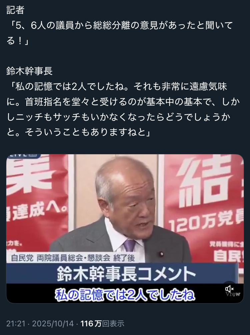Click the 鈴木幹事長コメント video banner

pyautogui.click(x=126, y=274)
